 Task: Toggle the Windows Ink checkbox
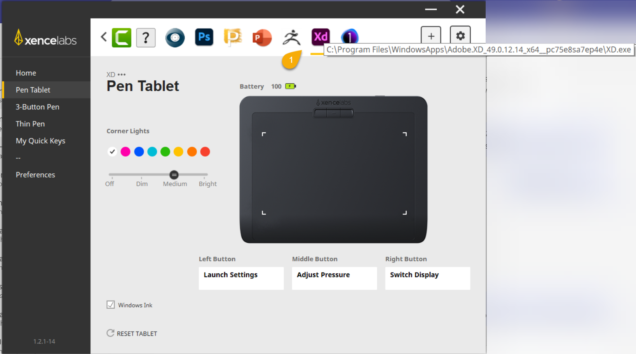click(111, 305)
